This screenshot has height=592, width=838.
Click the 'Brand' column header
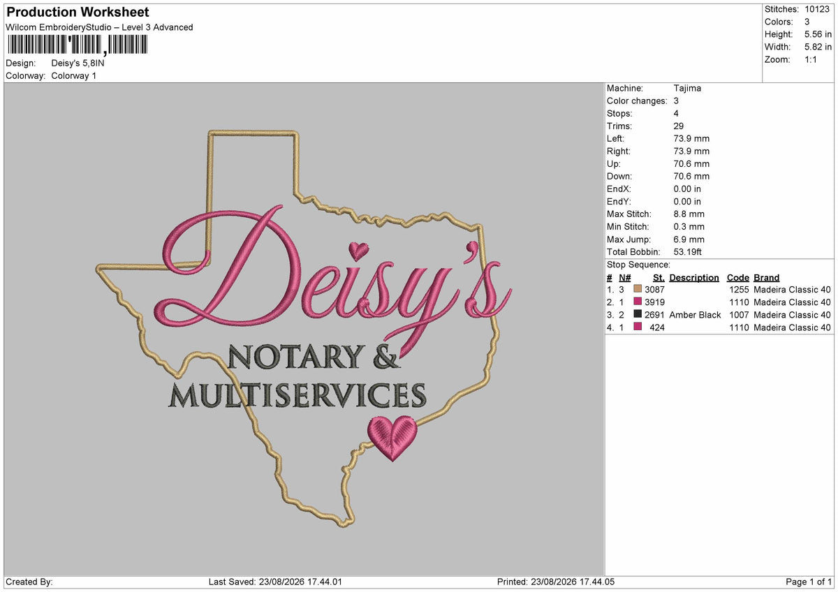click(x=767, y=277)
